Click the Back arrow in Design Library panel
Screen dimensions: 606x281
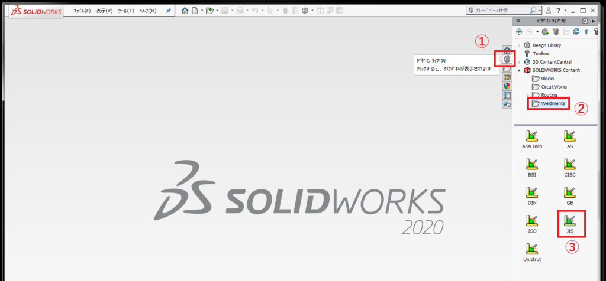pyautogui.click(x=519, y=32)
